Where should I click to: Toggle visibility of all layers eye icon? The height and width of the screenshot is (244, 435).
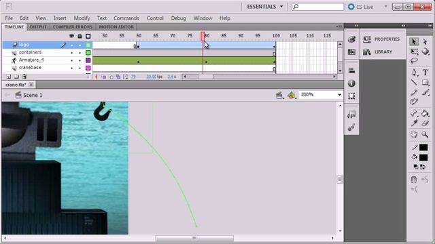[x=71, y=36]
